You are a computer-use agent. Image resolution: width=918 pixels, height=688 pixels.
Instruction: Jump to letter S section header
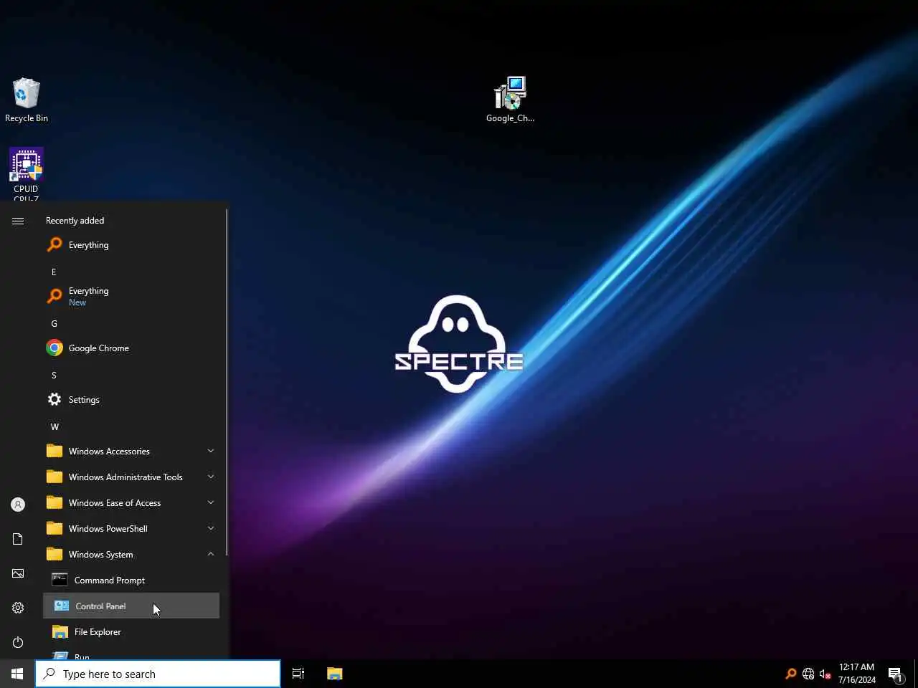point(54,376)
